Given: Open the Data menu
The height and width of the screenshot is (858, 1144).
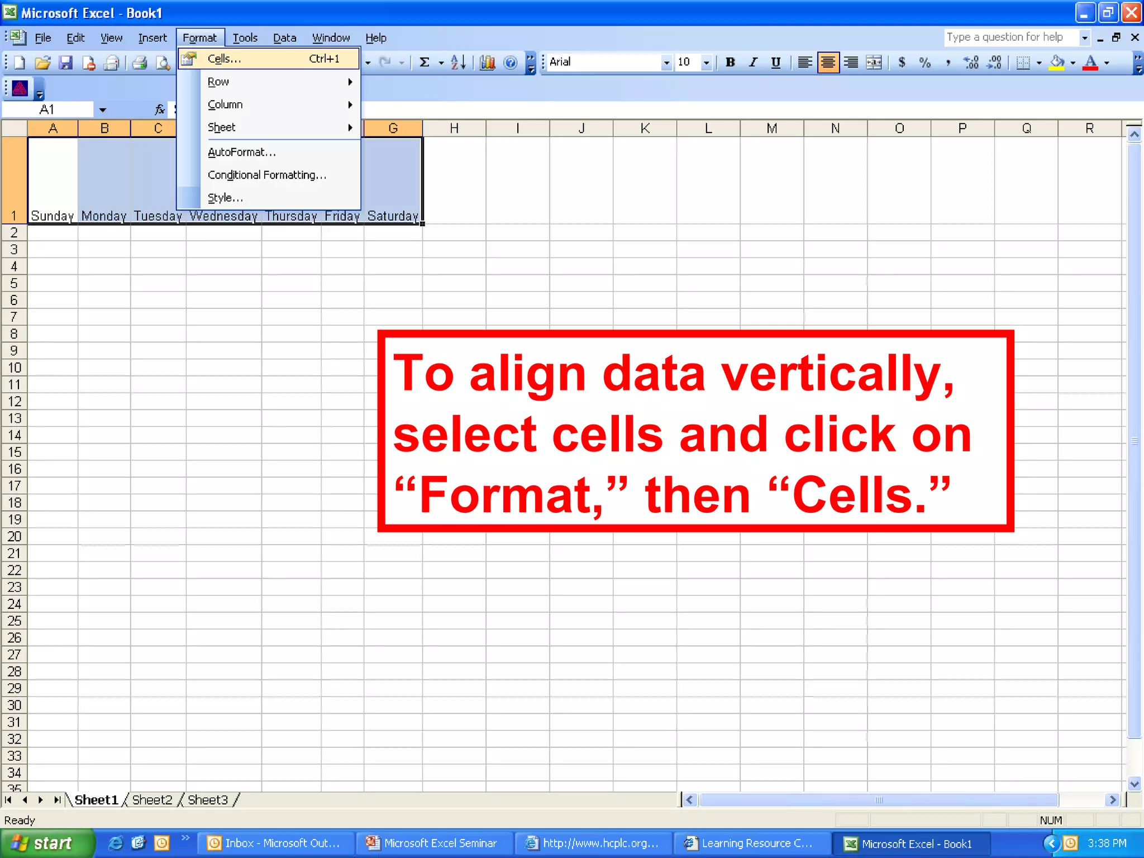Looking at the screenshot, I should [x=284, y=37].
